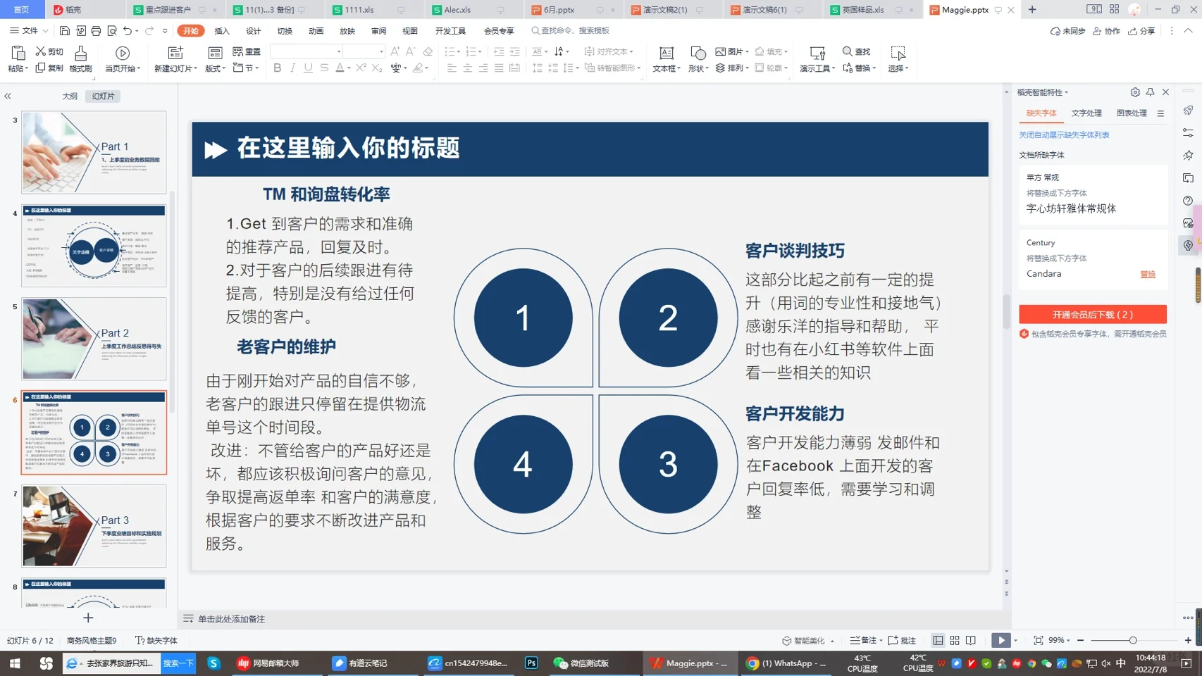Toggle Underline formatting
Image resolution: width=1202 pixels, height=676 pixels.
308,68
